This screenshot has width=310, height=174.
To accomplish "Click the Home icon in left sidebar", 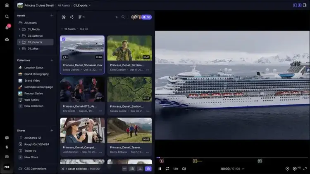I will (7, 5).
